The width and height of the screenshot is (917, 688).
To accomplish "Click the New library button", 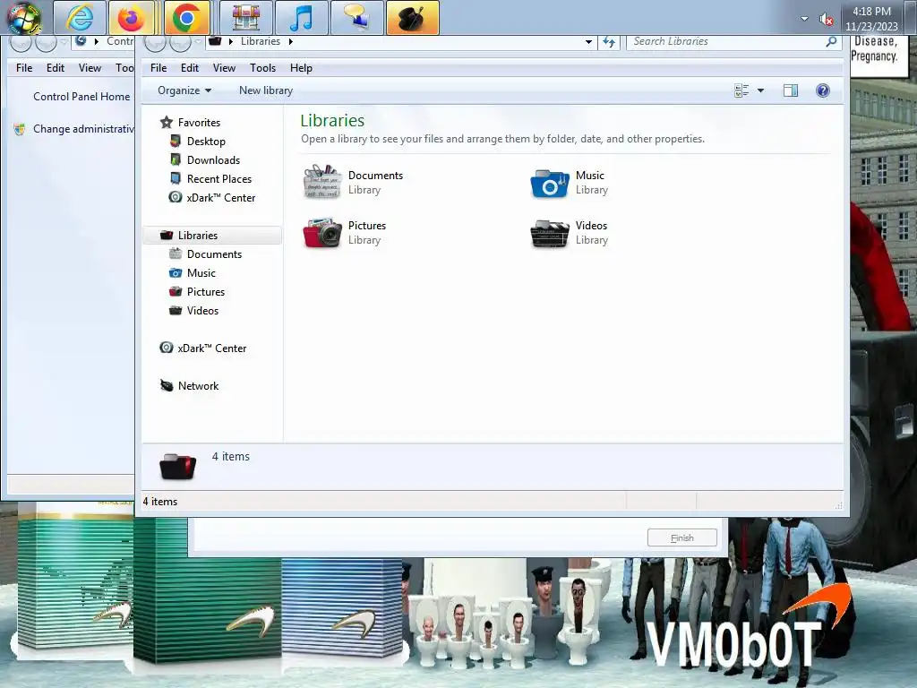I will coord(265,90).
